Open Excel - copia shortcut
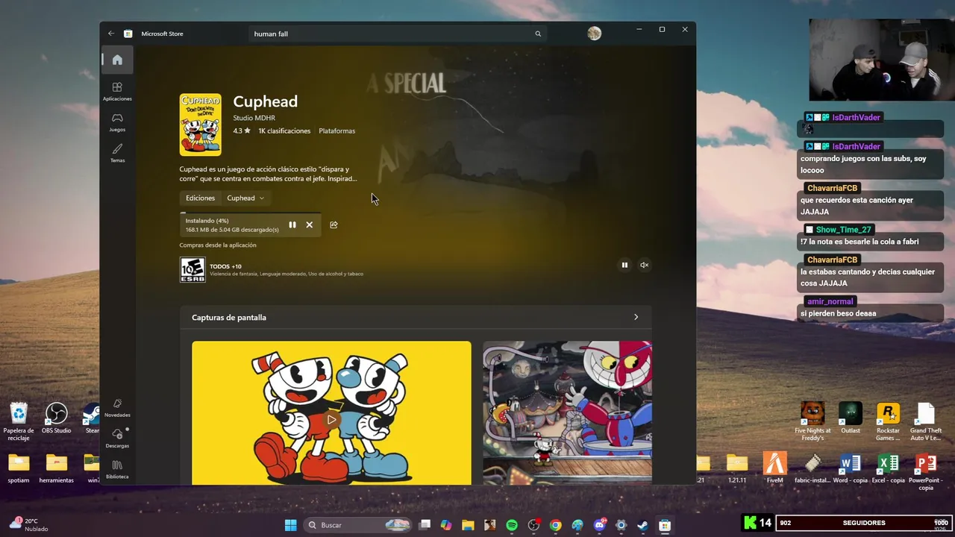 pos(888,468)
